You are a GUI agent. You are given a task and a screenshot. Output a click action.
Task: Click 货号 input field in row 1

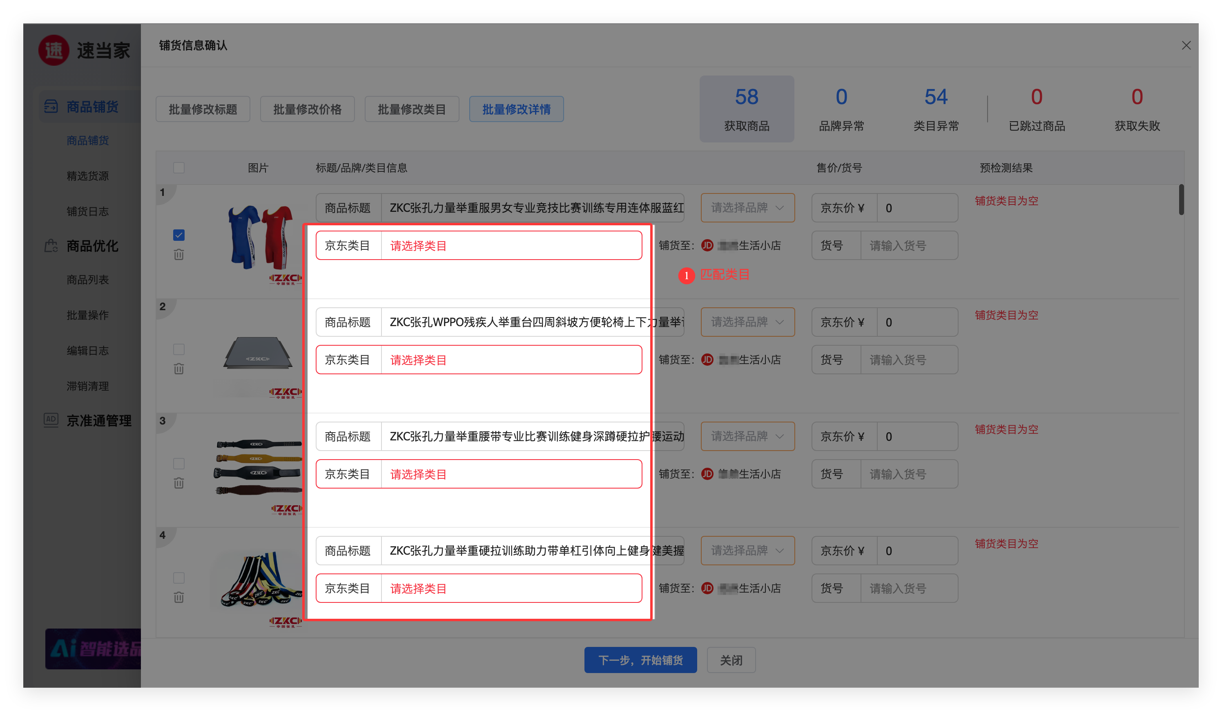click(x=908, y=246)
